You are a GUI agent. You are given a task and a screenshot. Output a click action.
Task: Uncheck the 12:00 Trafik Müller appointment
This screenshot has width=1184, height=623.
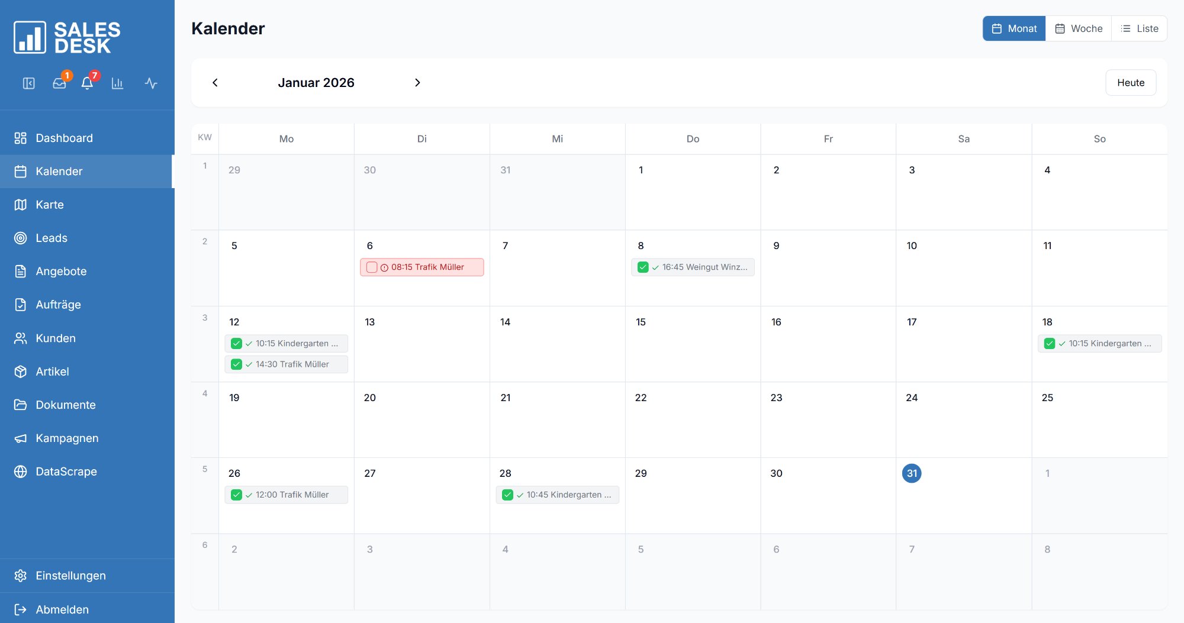point(236,495)
